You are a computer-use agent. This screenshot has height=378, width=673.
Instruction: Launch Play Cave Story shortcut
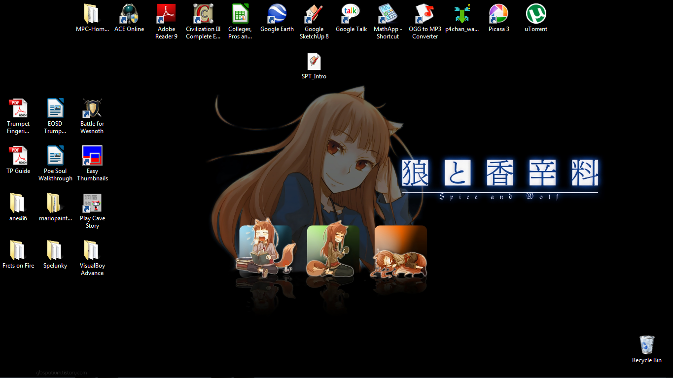point(92,203)
